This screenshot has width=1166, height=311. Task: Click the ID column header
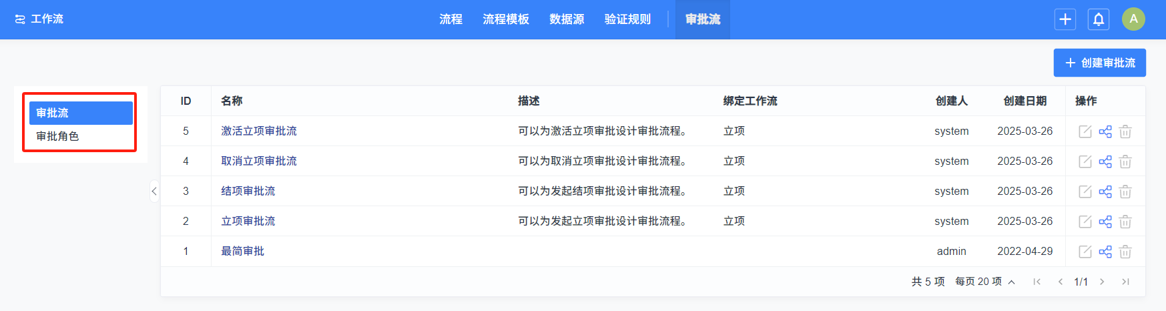pos(186,101)
